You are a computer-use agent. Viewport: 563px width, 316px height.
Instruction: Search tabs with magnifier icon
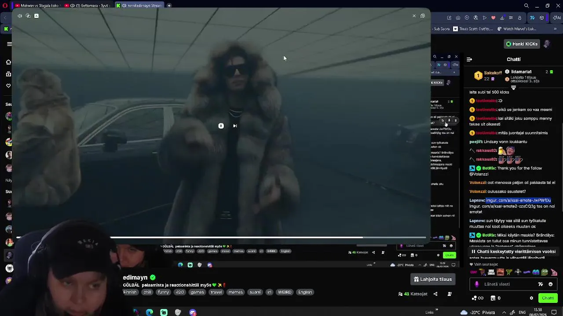[526, 6]
